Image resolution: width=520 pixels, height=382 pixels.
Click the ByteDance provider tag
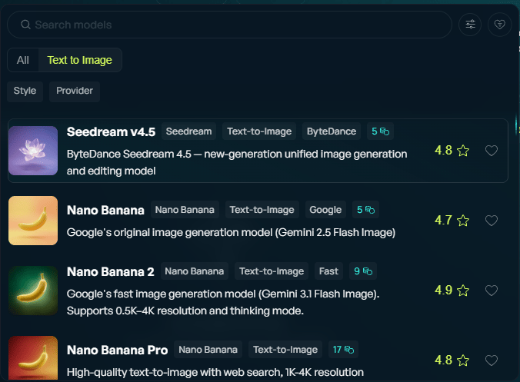tap(332, 131)
